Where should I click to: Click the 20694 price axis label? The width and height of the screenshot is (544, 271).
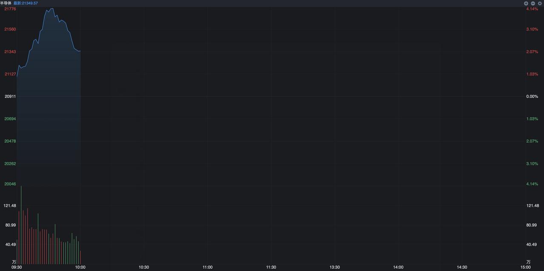[x=10, y=119]
